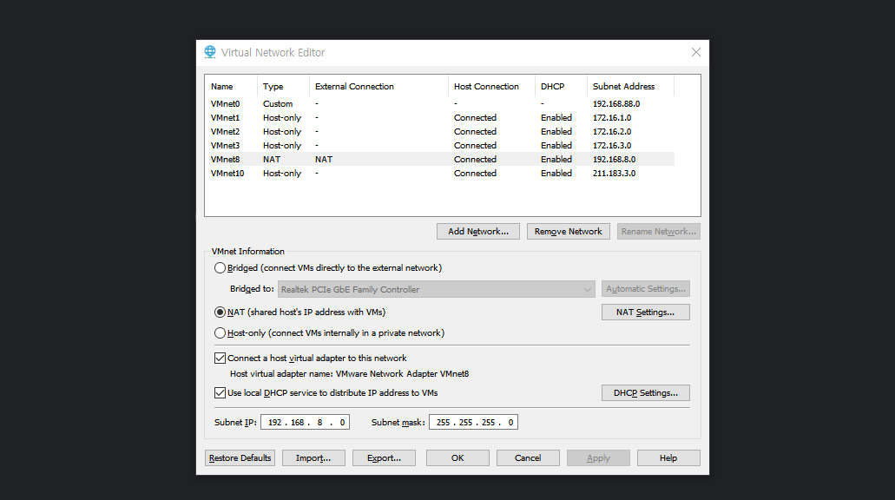Click Restore Defaults button
Image resolution: width=895 pixels, height=500 pixels.
tap(240, 457)
